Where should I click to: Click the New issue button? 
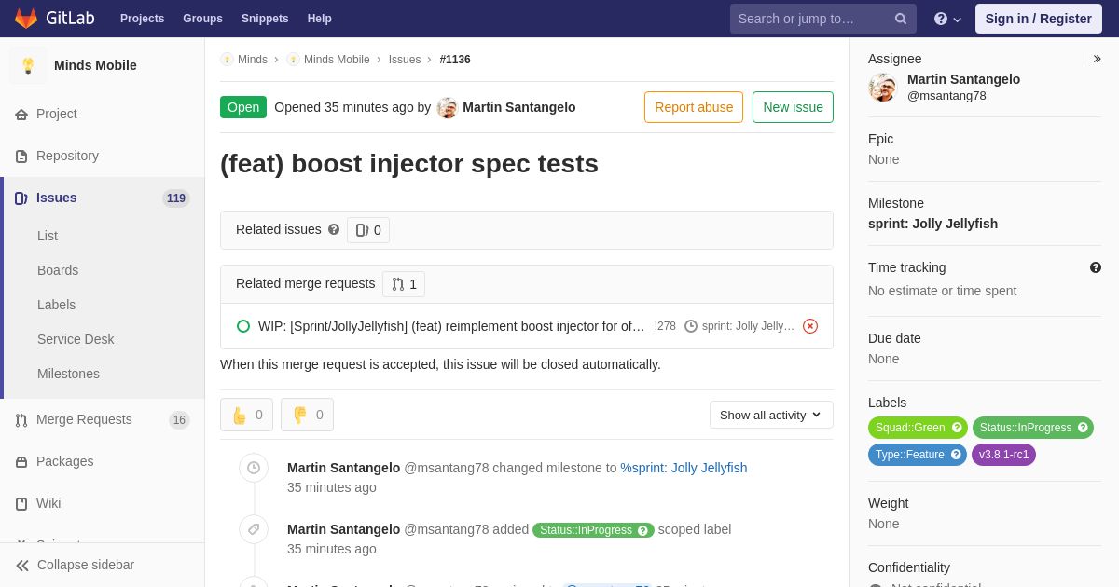point(793,107)
